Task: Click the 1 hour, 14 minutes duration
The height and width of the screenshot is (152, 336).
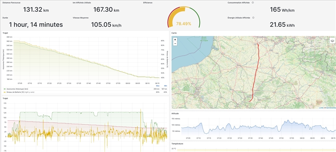Action: (x=36, y=25)
